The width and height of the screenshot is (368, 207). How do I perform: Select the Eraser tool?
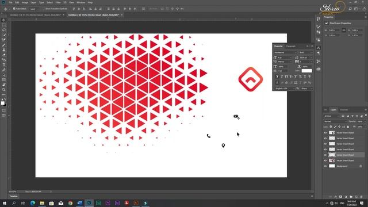(4, 55)
